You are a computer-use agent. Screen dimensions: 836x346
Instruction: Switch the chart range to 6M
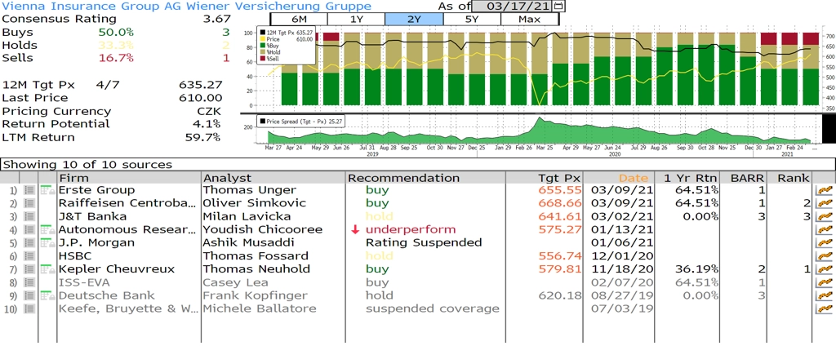299,20
